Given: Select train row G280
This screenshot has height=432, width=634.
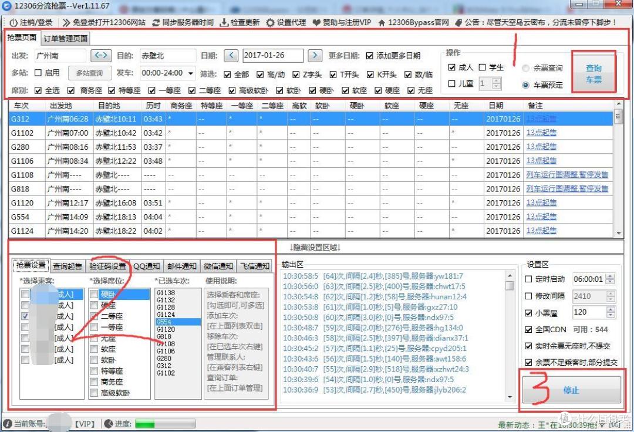Looking at the screenshot, I should click(x=311, y=147).
